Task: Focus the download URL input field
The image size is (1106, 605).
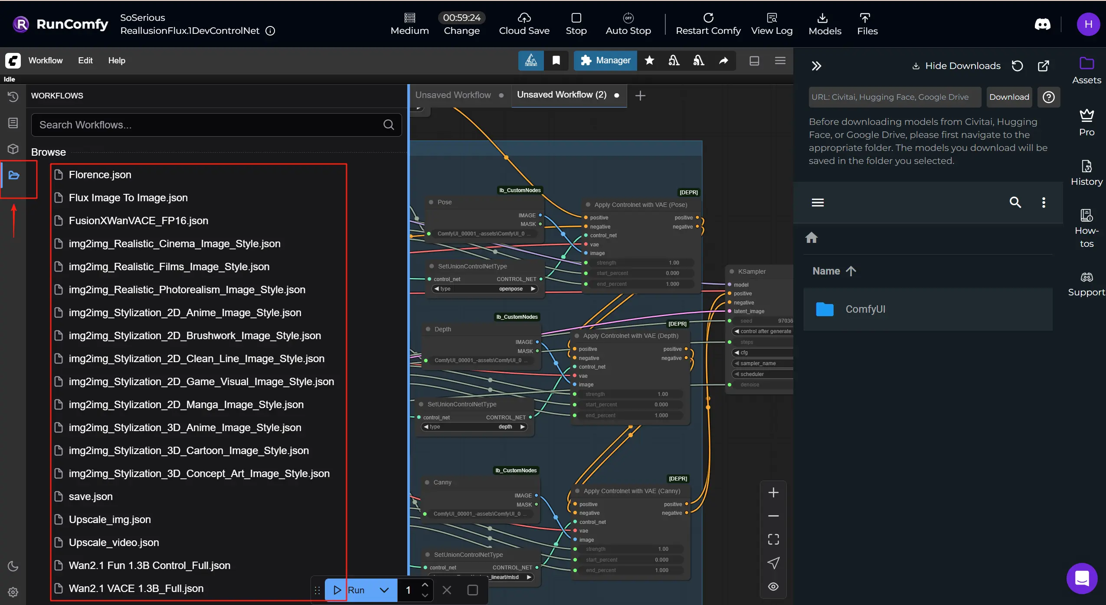Action: pos(894,97)
